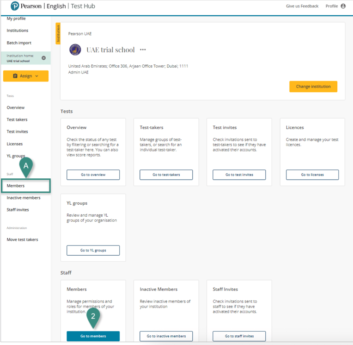Open the three-dot menu beside UAE trial school
Viewport: 353px width, 345px height.
point(143,50)
